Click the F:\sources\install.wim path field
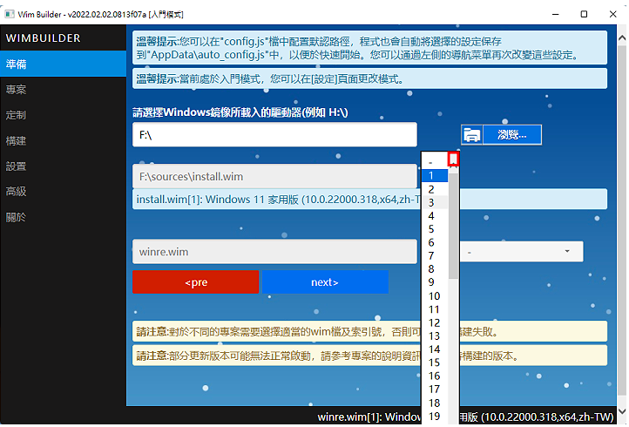The image size is (629, 427). coord(274,176)
